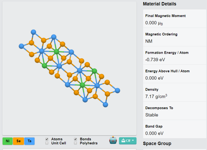Image resolution: width=207 pixels, height=150 pixels.
Task: Uncheck the Atoms checkbox
Action: (x=47, y=139)
